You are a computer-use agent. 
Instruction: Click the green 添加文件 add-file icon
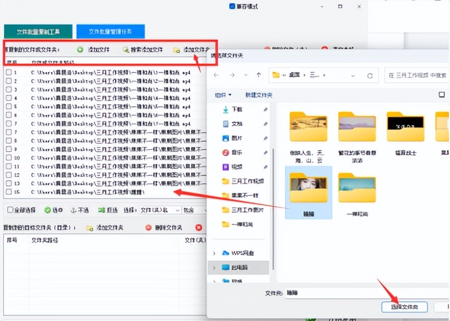79,51
